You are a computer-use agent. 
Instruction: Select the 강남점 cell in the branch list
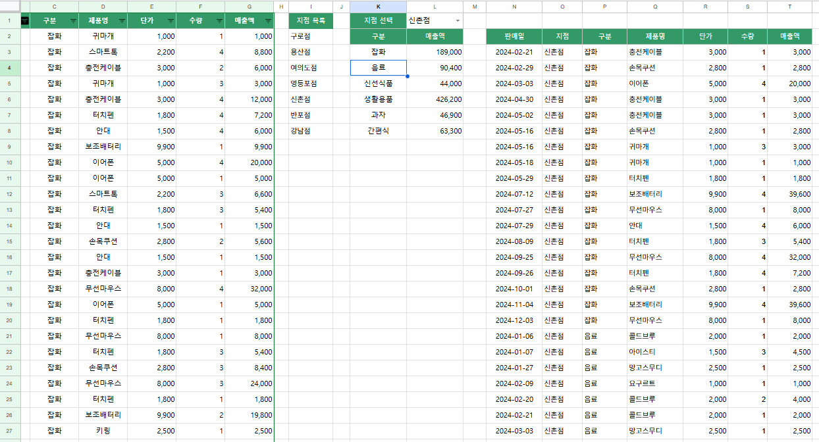click(311, 131)
